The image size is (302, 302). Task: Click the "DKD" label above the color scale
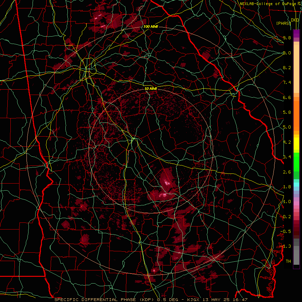295,20
